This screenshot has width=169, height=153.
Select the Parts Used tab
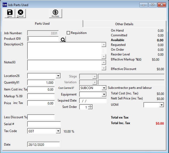(x=42, y=24)
